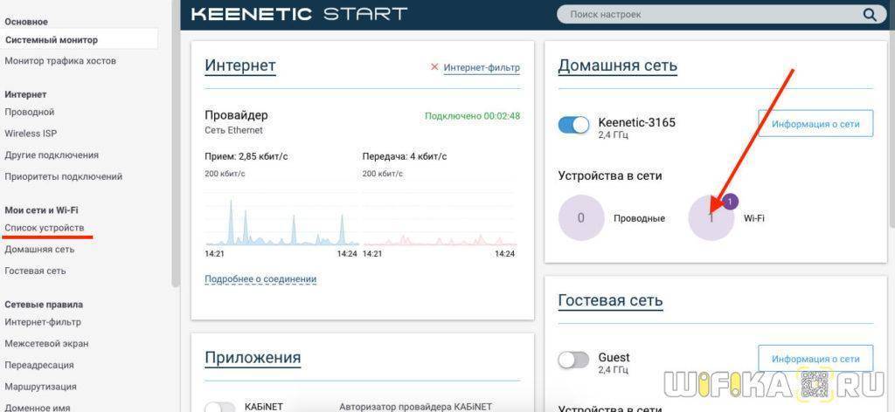
Task: Click the Wi-Fi devices count circle
Action: point(711,218)
